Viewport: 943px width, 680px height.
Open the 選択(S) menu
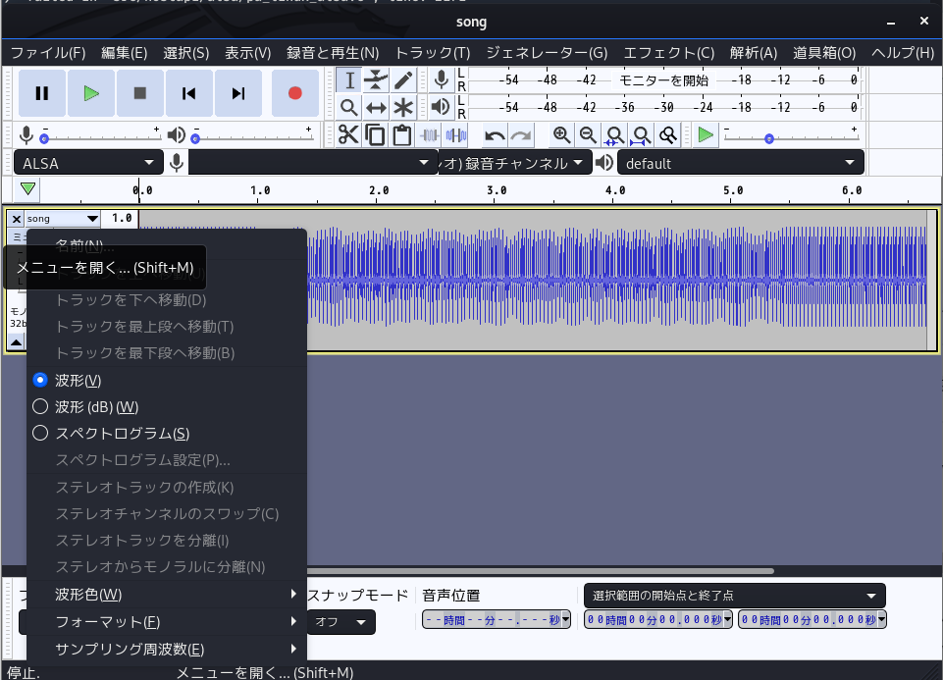185,53
